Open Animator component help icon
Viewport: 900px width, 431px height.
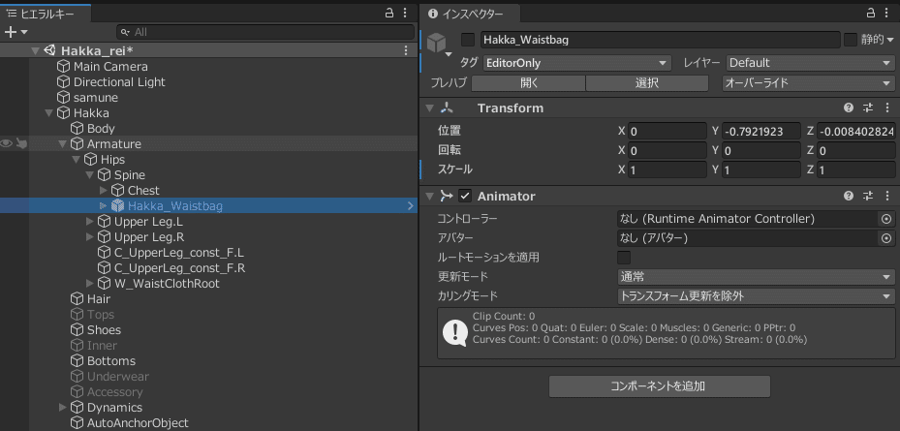tap(849, 197)
